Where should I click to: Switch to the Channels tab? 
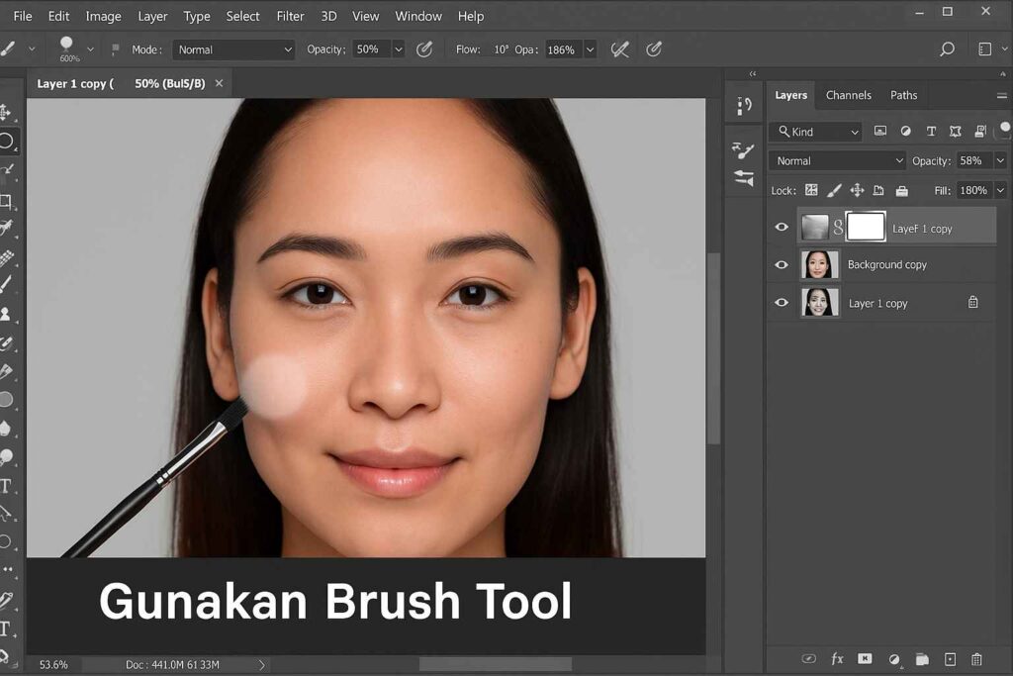click(x=848, y=95)
